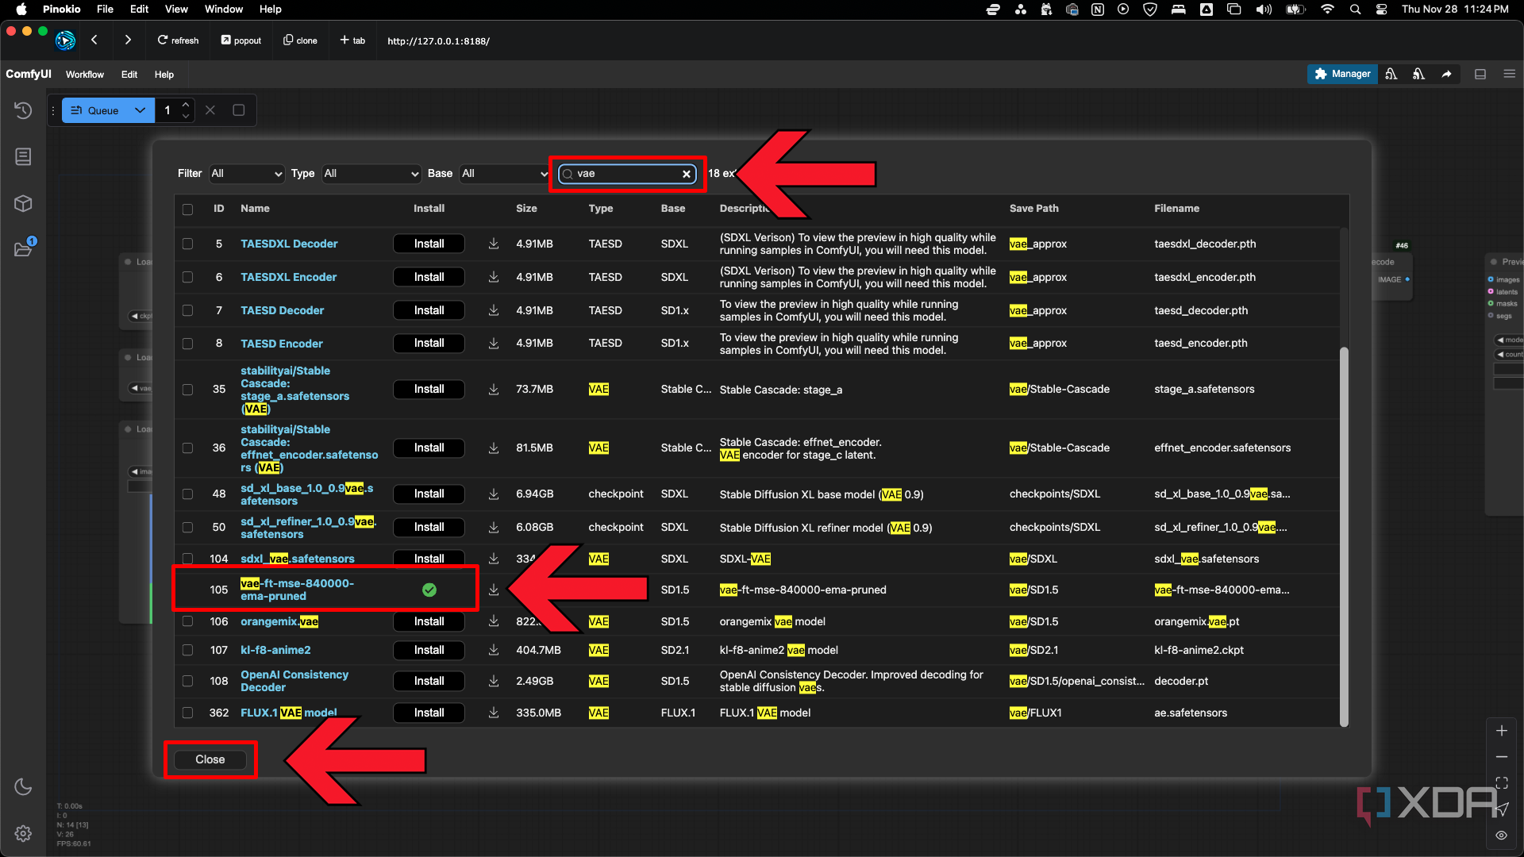1524x857 pixels.
Task: Click download icon for kl-f8-anime2 row
Action: 493,650
